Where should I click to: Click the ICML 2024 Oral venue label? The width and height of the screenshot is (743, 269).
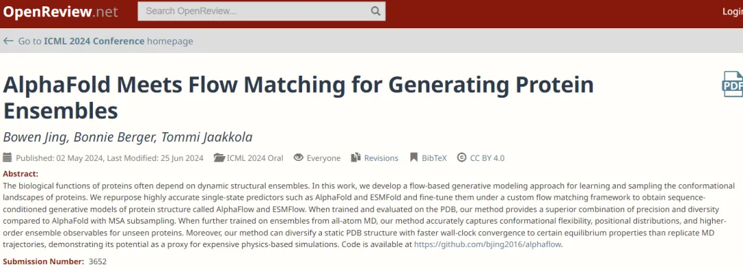point(255,158)
